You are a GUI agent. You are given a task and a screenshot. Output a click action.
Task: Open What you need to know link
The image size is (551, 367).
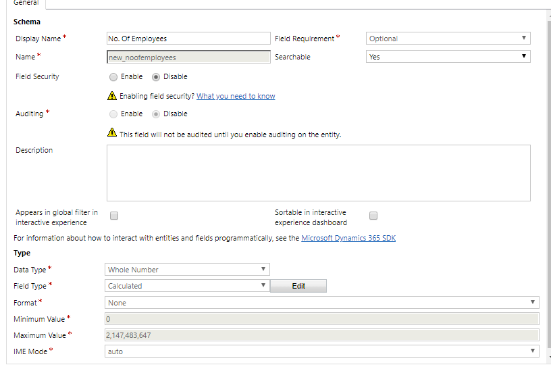(x=236, y=96)
